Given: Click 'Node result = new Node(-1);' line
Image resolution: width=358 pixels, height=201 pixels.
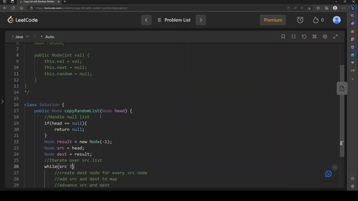Looking at the screenshot, I should click(78, 142).
